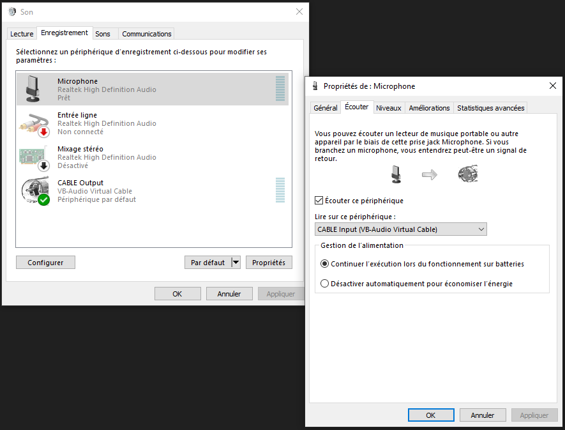Click the CABLE Output device icon

tap(35, 191)
